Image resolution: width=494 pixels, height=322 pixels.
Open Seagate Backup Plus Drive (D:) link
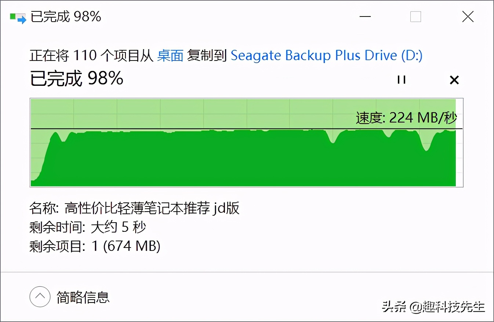pyautogui.click(x=326, y=55)
